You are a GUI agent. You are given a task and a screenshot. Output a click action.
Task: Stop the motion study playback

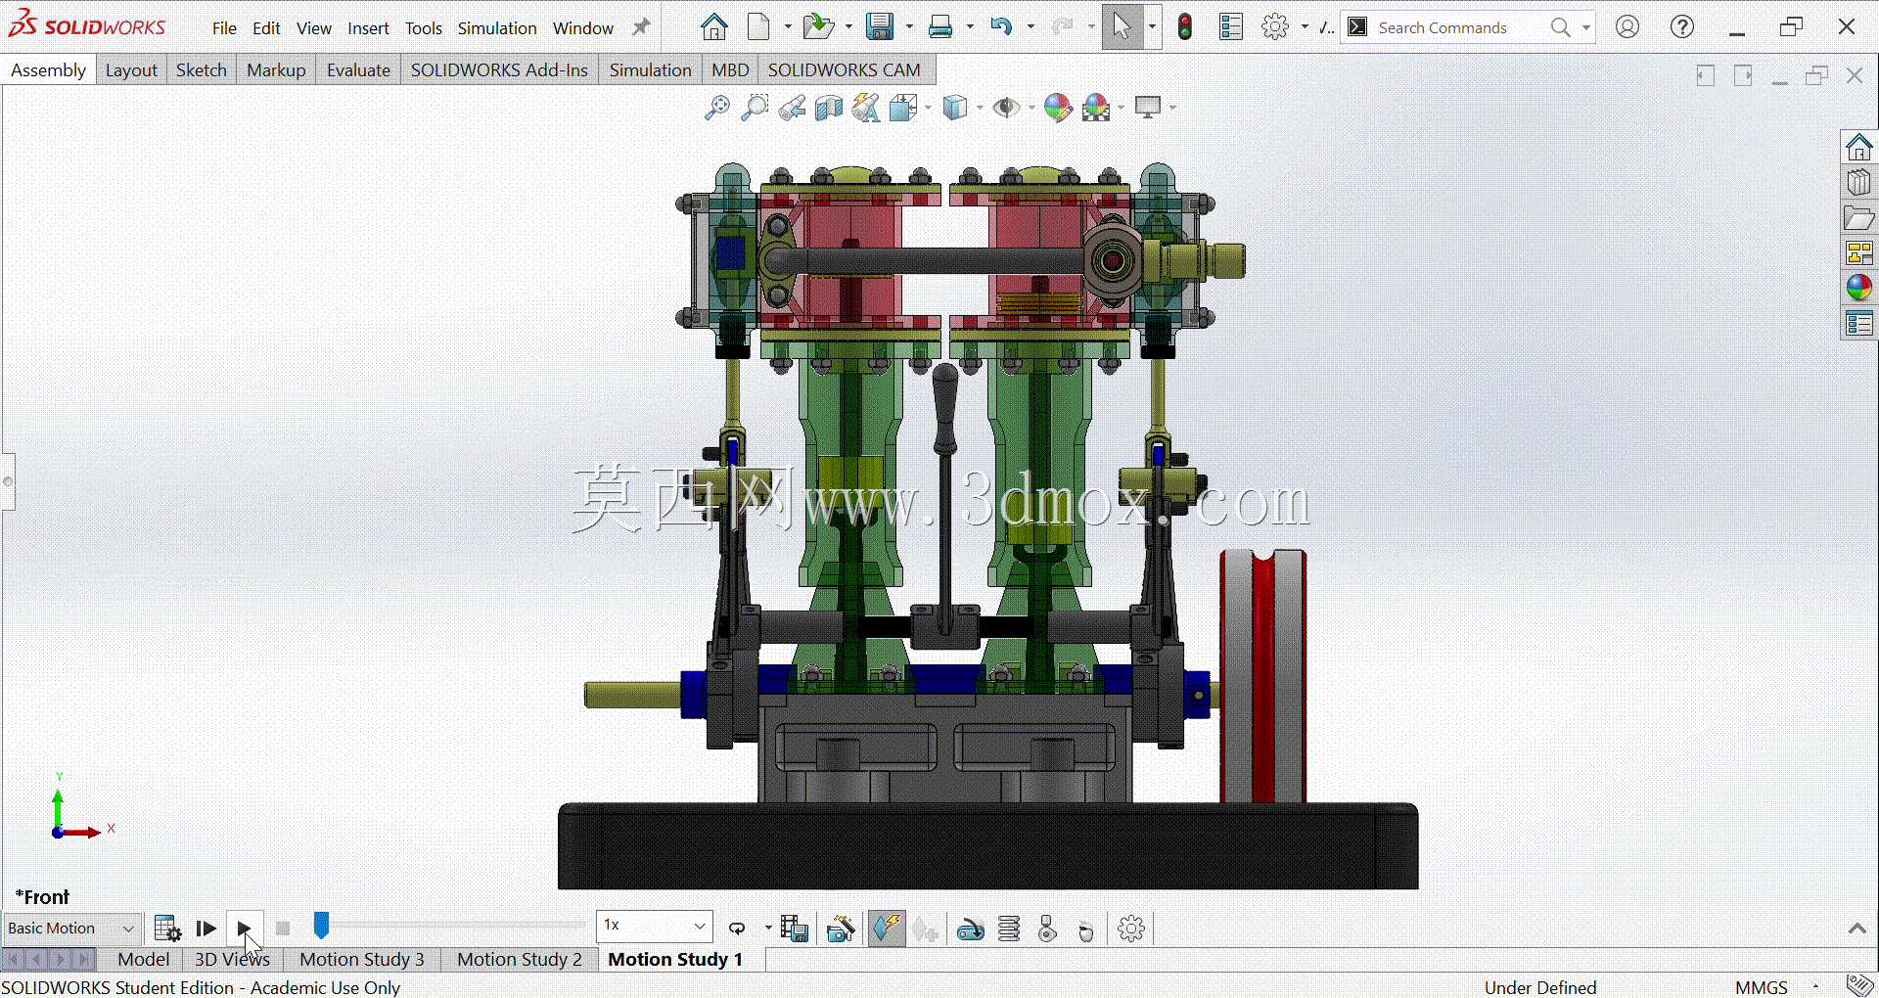tap(283, 929)
